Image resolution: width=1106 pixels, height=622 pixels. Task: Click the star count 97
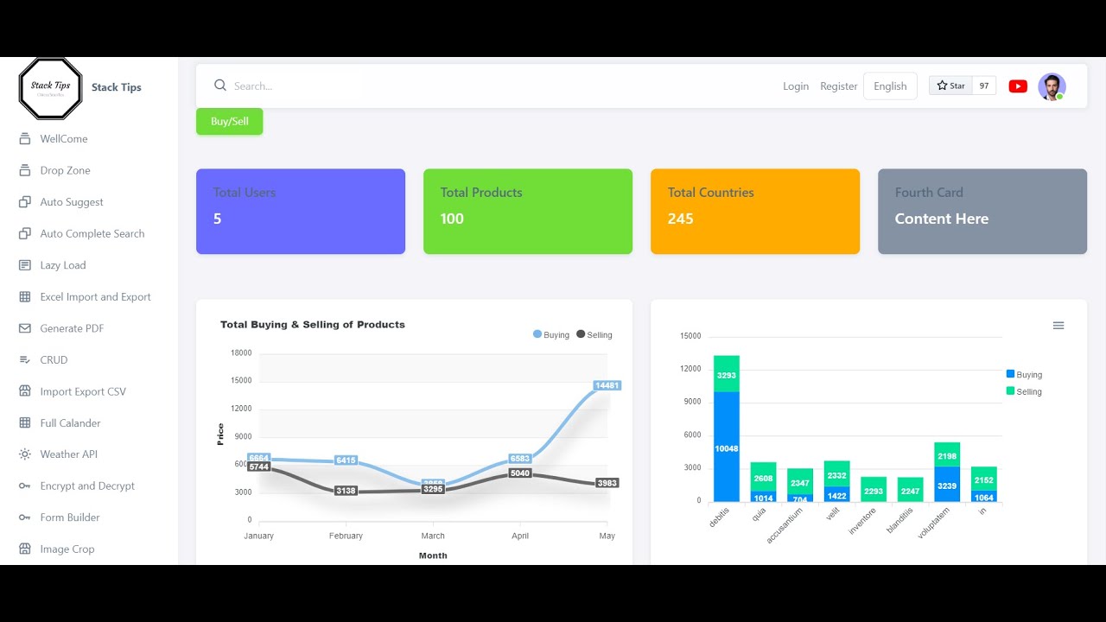984,86
